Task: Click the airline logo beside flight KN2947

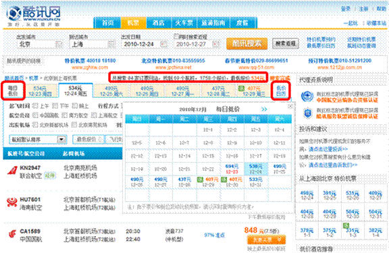Action: [12, 171]
